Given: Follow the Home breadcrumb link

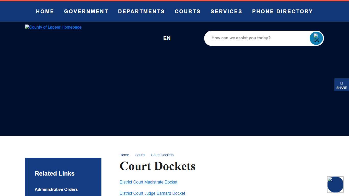Looking at the screenshot, I should [124, 155].
